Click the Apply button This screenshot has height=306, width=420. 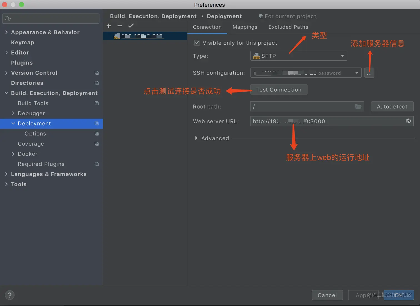(x=363, y=295)
